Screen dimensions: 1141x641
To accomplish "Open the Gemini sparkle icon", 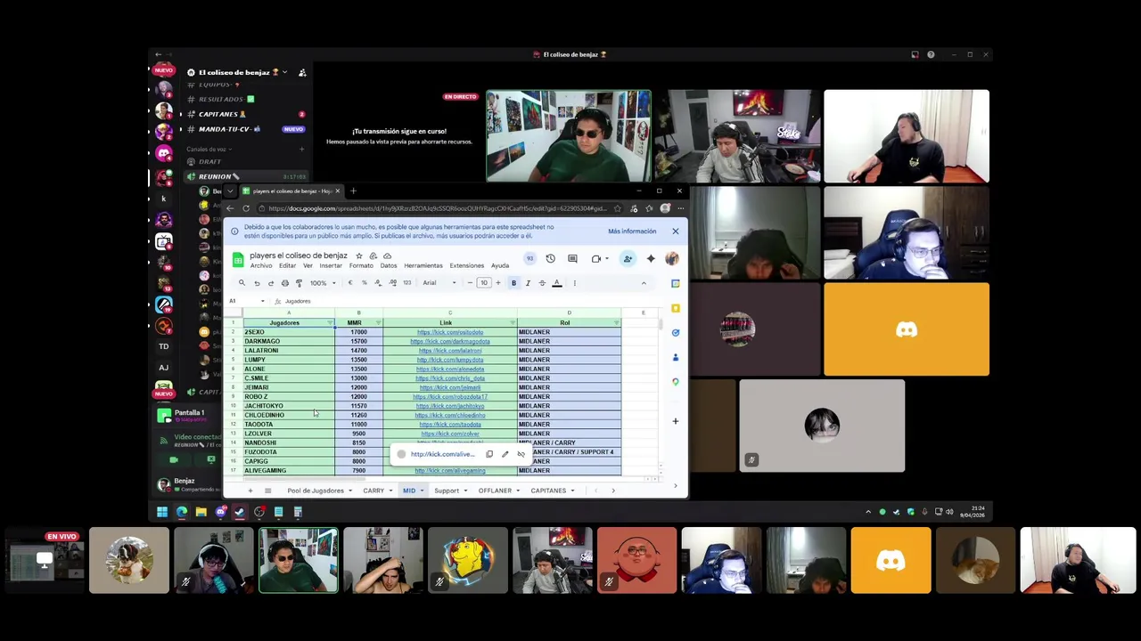I will [x=651, y=259].
